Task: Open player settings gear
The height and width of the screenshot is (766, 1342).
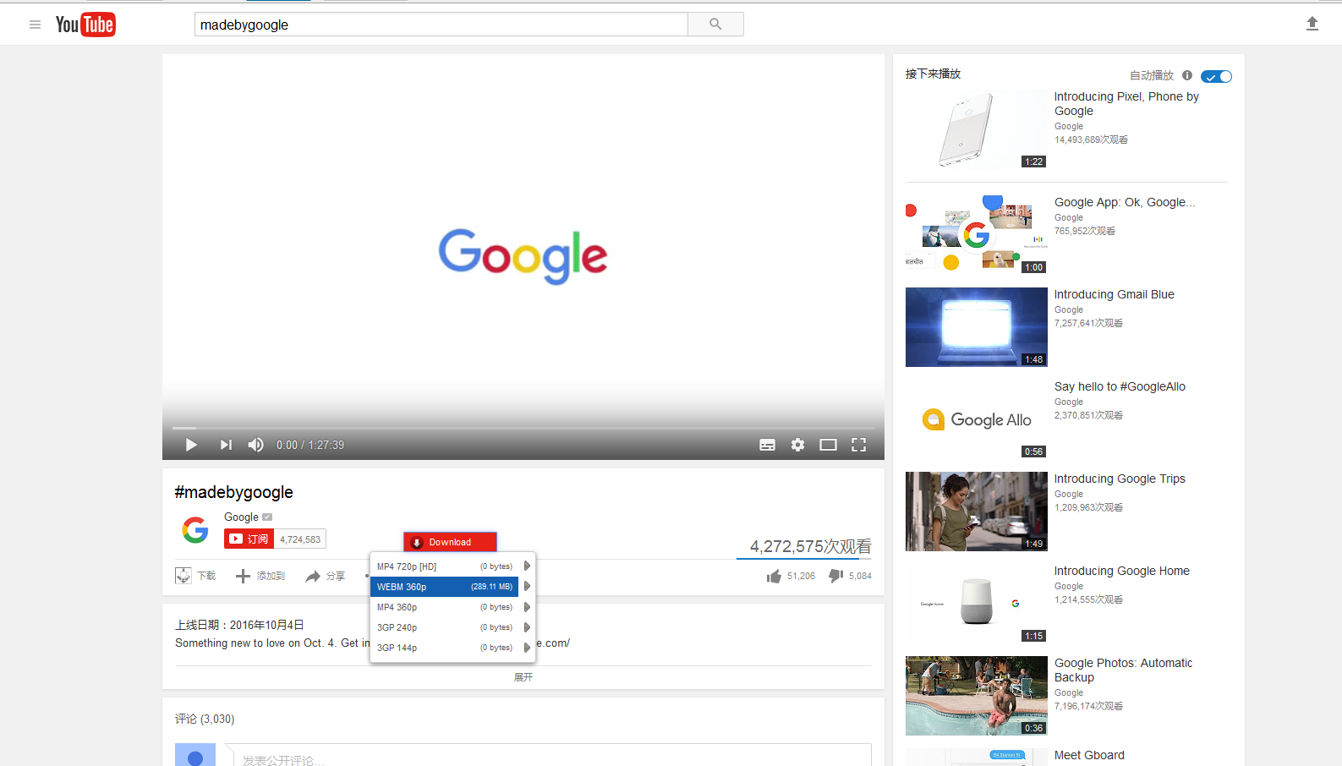Action: coord(797,445)
